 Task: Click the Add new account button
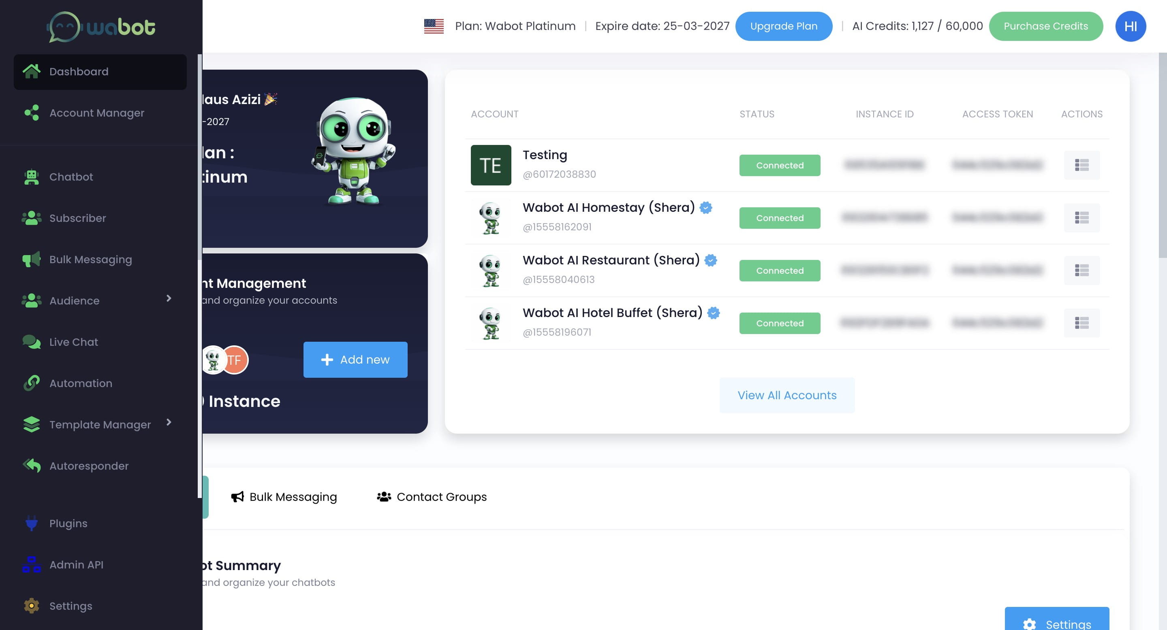click(x=355, y=360)
